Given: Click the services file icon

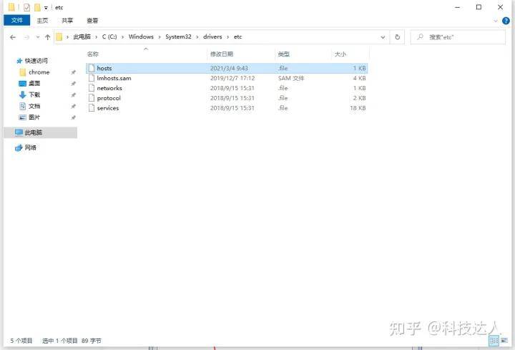Looking at the screenshot, I should click(x=92, y=108).
